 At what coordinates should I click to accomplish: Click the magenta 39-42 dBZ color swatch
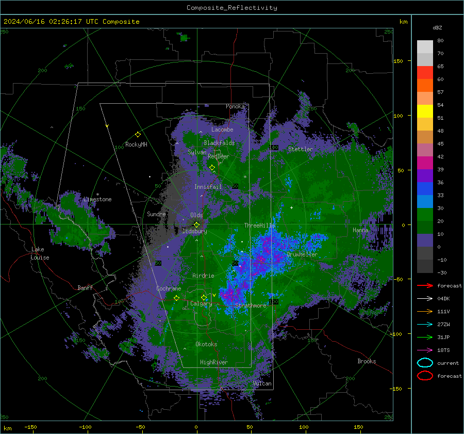click(x=425, y=163)
